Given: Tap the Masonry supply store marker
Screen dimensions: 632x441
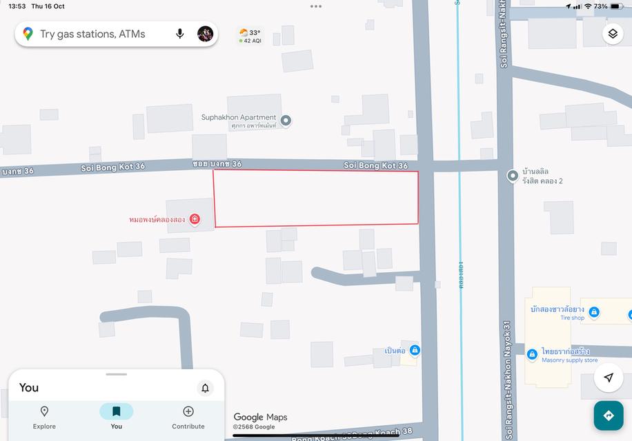Looking at the screenshot, I should (532, 354).
